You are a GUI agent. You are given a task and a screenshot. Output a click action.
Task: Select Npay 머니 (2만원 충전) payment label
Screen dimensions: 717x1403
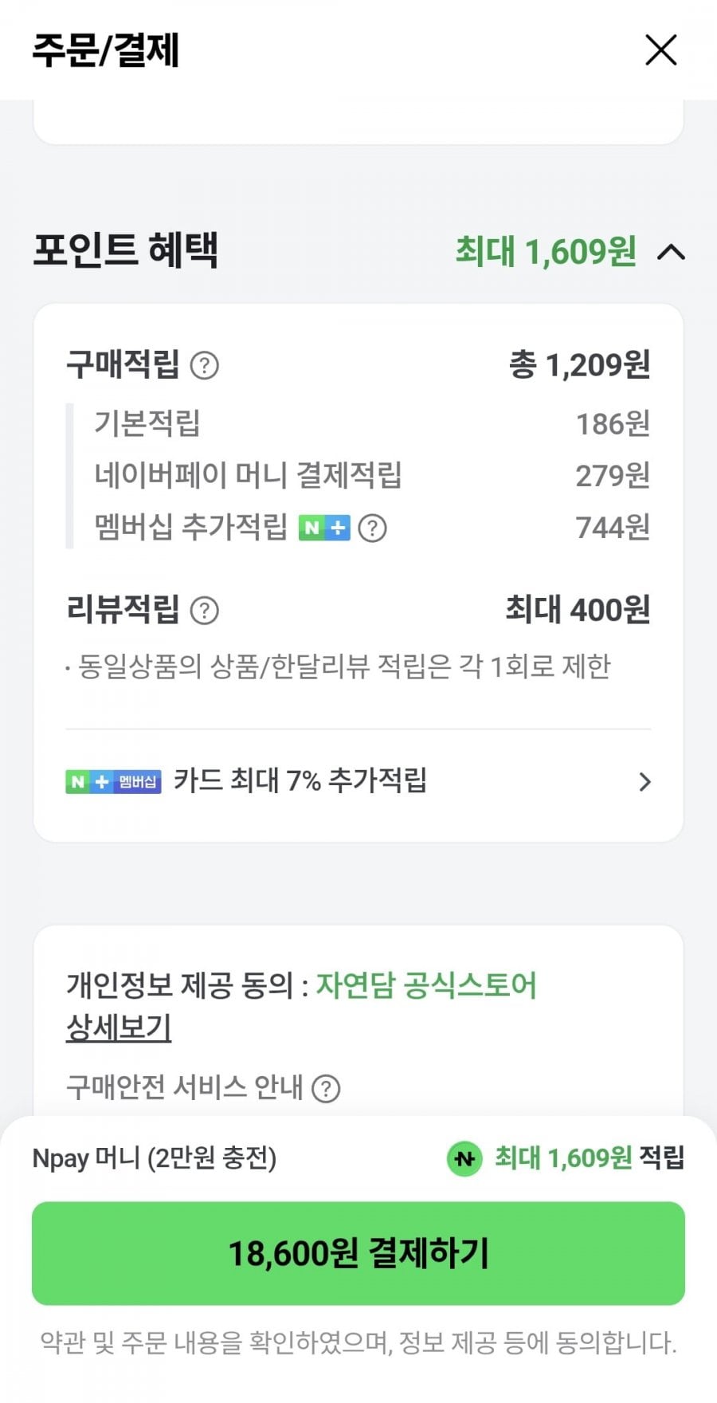pos(155,1158)
